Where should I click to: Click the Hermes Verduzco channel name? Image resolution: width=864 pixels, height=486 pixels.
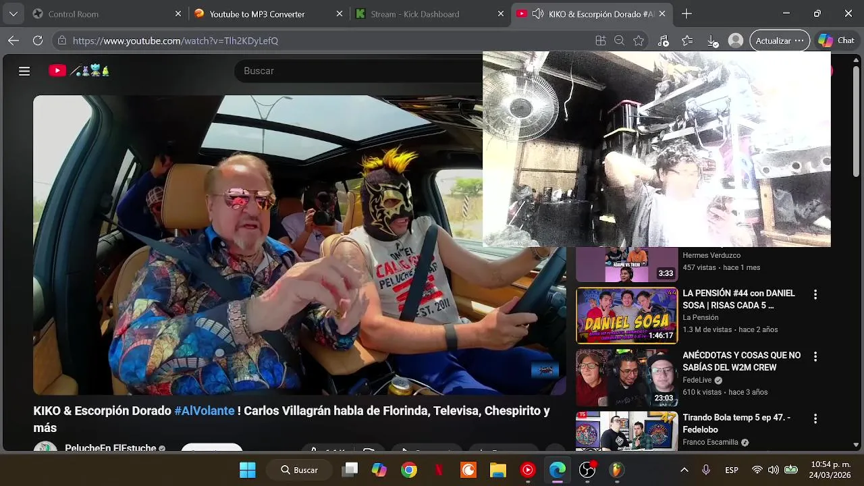[x=711, y=255]
